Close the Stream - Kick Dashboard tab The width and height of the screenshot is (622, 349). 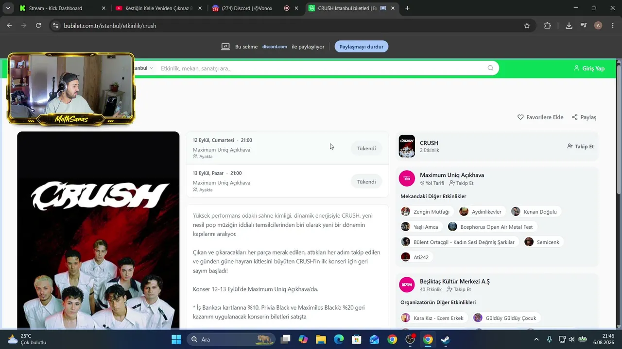104,8
